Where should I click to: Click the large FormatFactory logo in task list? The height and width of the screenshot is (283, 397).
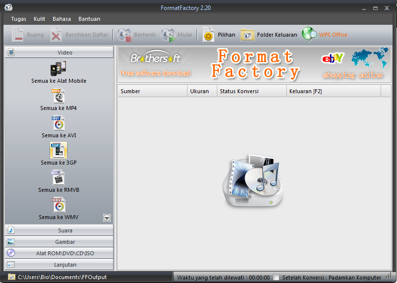253,180
